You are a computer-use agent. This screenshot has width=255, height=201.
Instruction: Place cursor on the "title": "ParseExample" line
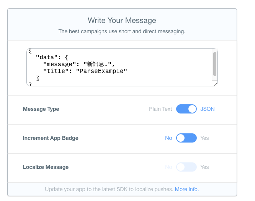tap(85, 71)
